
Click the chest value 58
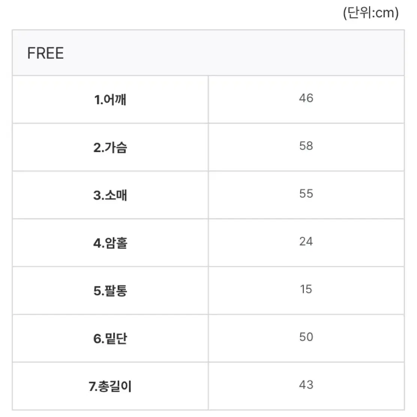coord(306,146)
